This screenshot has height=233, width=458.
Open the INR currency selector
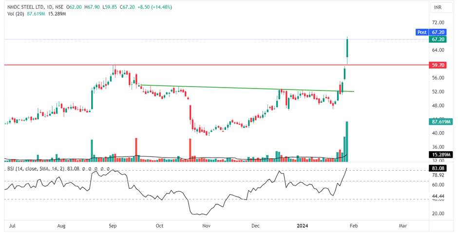click(x=437, y=7)
